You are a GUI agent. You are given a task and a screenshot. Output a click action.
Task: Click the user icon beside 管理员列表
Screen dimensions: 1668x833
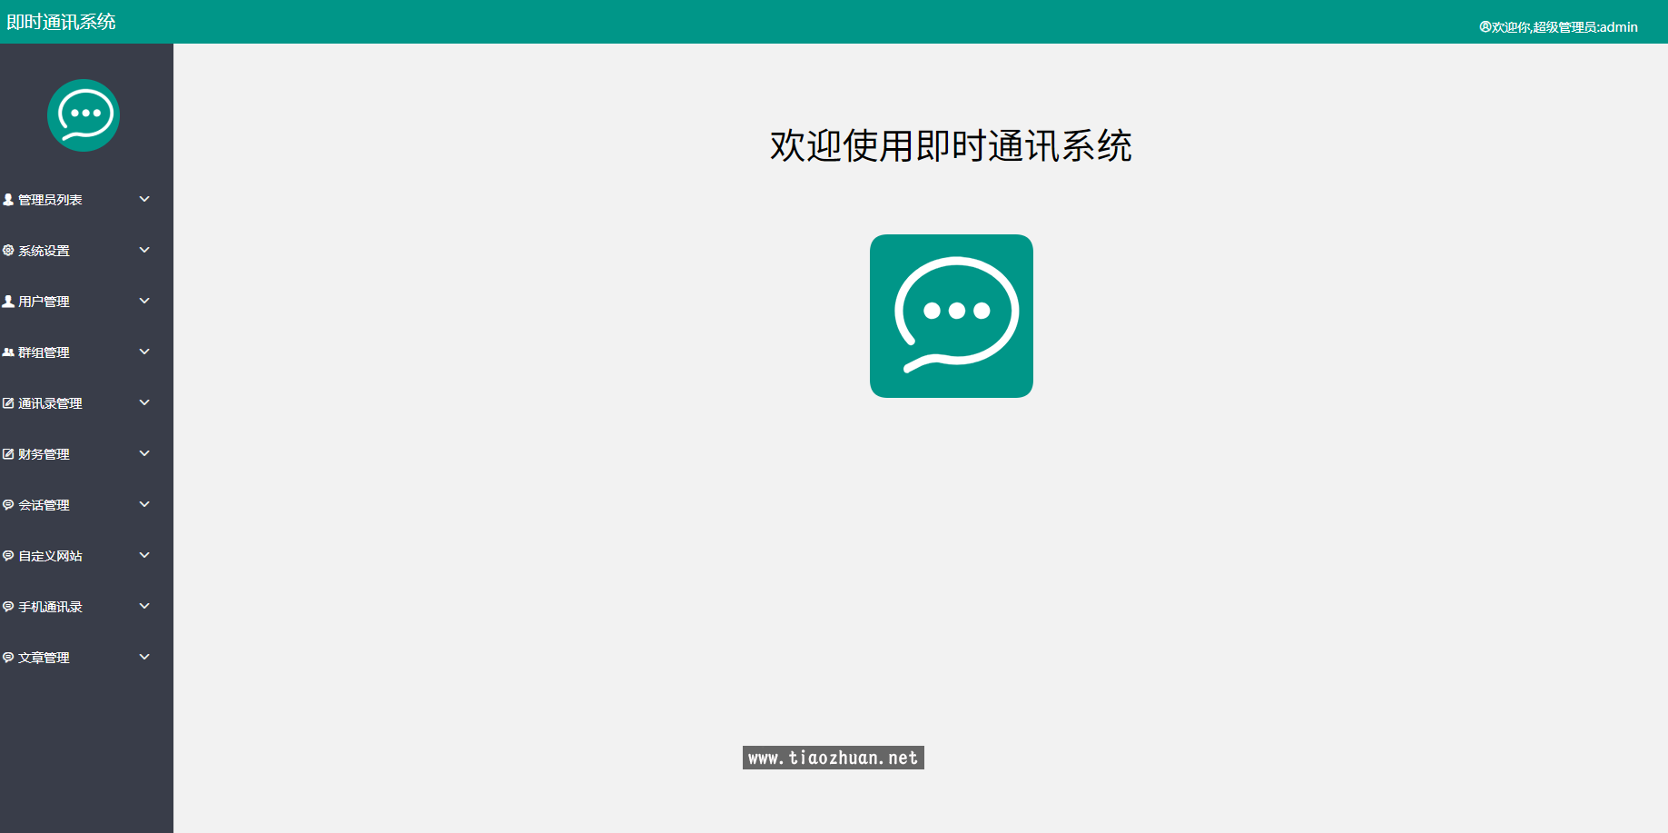8,199
